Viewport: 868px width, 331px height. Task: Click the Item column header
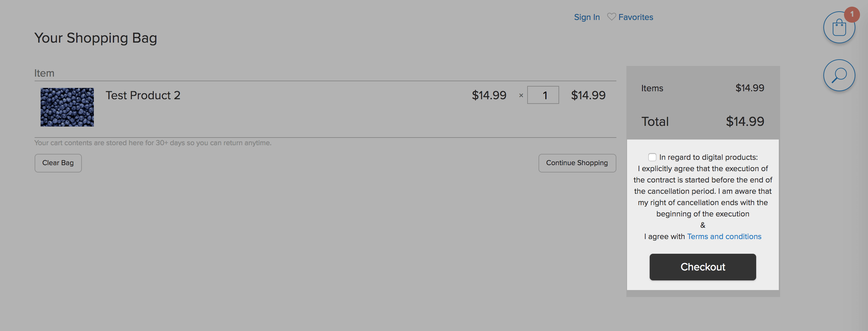44,73
